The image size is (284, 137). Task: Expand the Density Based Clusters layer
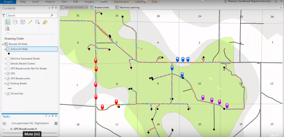click(5, 64)
